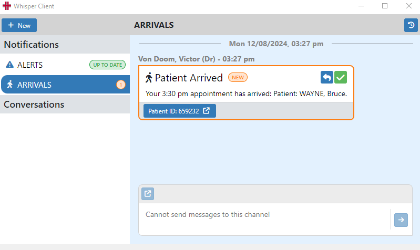Screen dimensions: 420x250
Task: Click the Whisper Client logo icon
Action: 7,6
